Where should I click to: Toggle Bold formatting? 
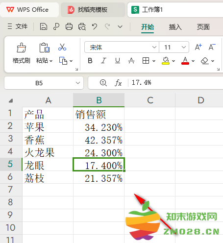[x=90, y=61]
